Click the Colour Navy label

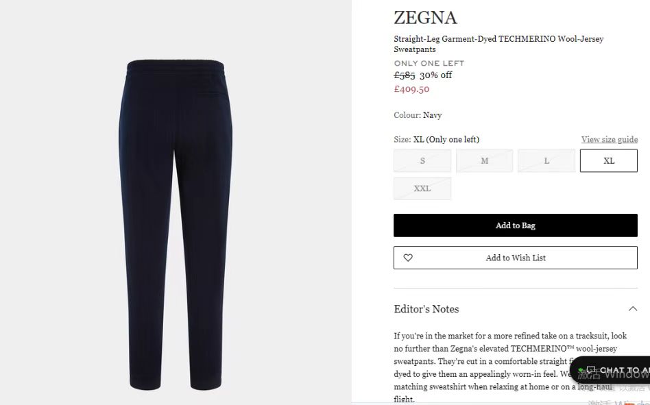(418, 115)
